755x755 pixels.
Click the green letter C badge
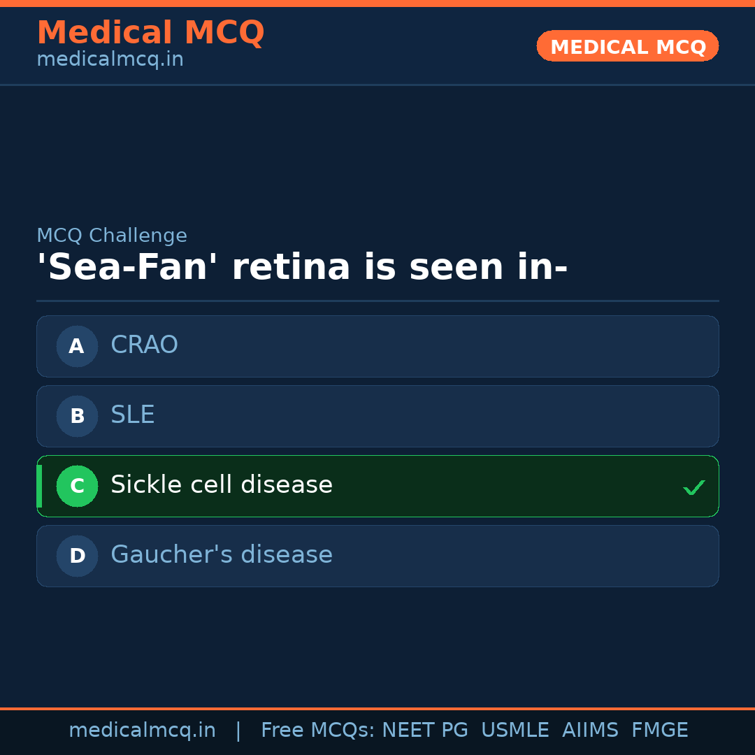77,486
